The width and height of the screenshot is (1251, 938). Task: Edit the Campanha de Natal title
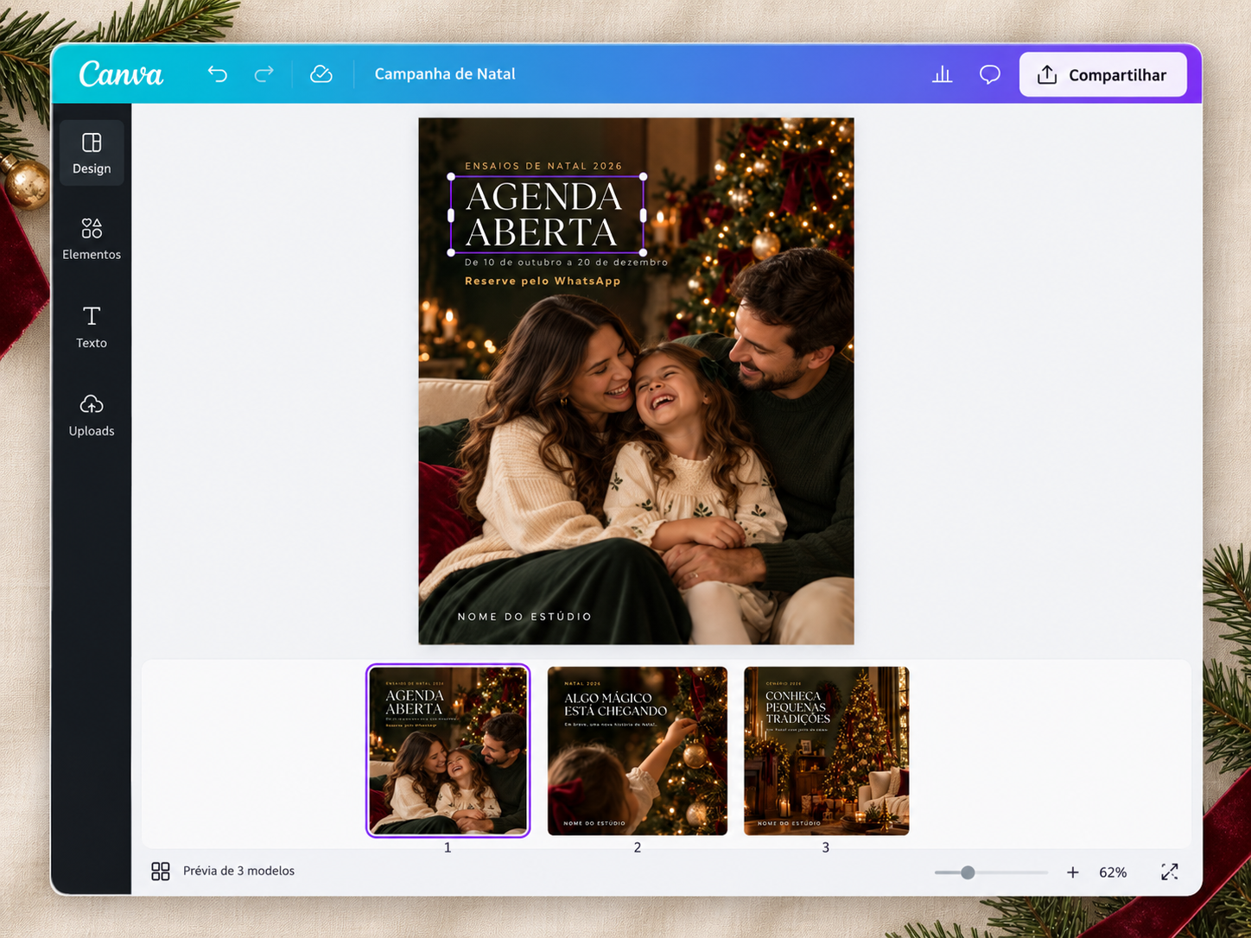pos(445,74)
